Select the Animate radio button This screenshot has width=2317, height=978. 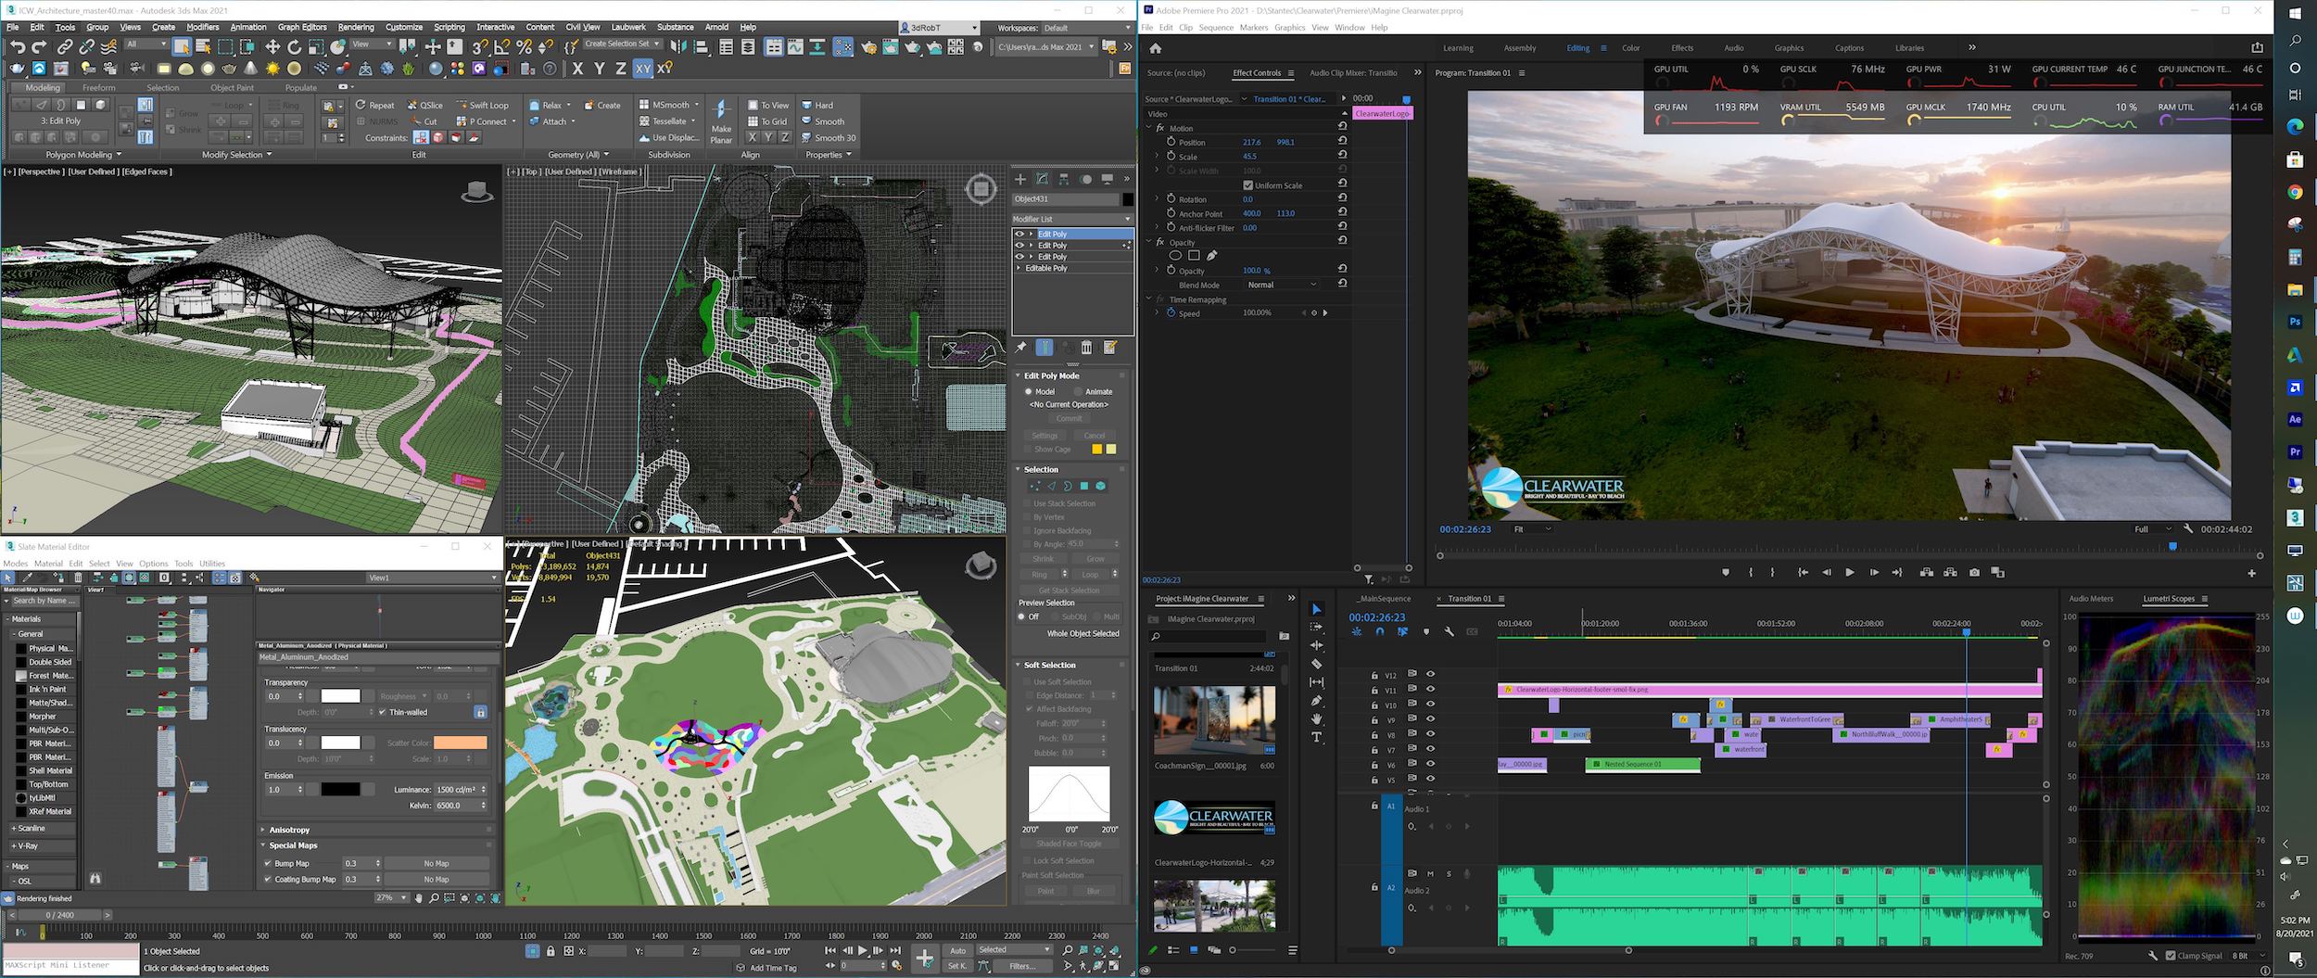tap(1079, 391)
